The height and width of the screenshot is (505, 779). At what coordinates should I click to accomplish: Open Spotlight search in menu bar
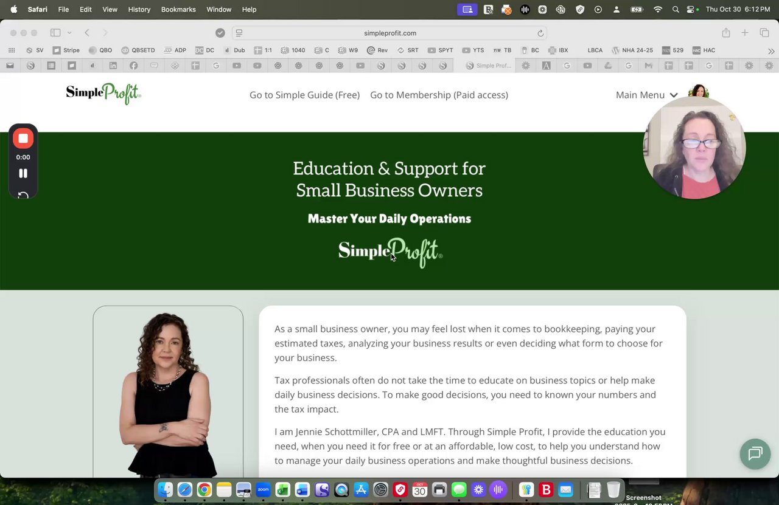coord(676,9)
